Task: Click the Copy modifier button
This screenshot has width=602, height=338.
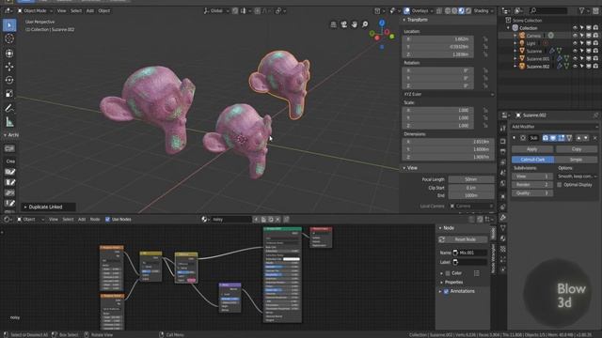Action: click(577, 149)
